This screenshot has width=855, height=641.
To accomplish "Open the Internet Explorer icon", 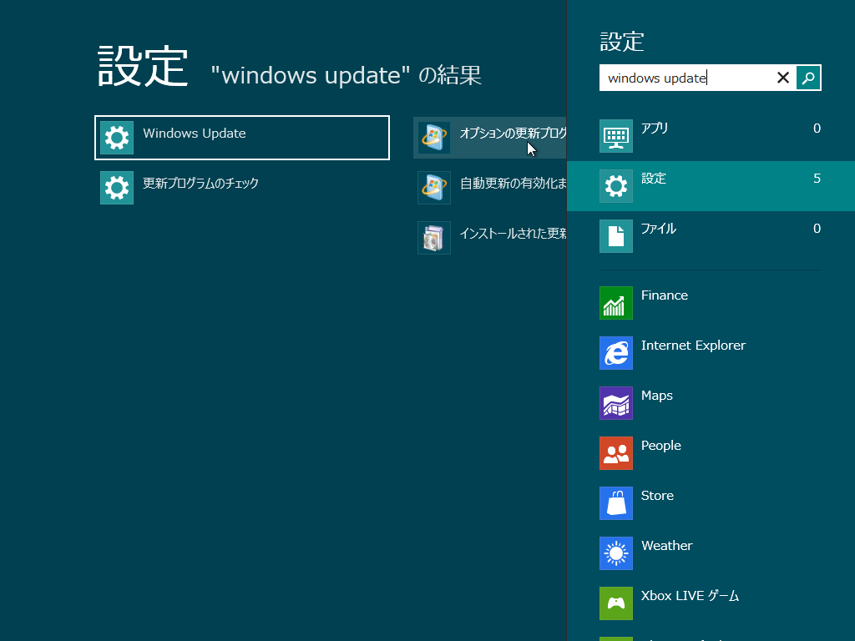I will click(x=616, y=353).
